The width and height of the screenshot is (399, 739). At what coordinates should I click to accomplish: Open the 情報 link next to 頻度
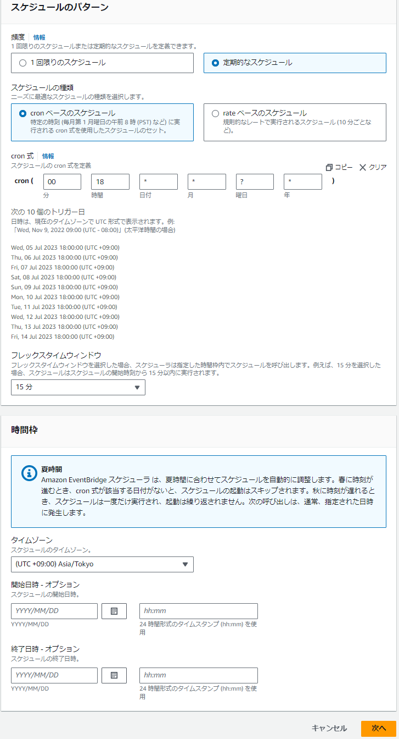(x=40, y=37)
